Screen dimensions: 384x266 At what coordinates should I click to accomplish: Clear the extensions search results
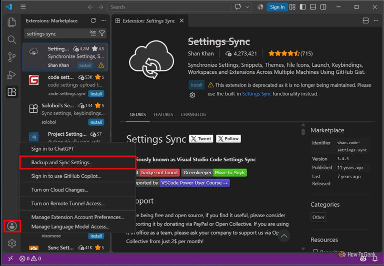coord(93,33)
